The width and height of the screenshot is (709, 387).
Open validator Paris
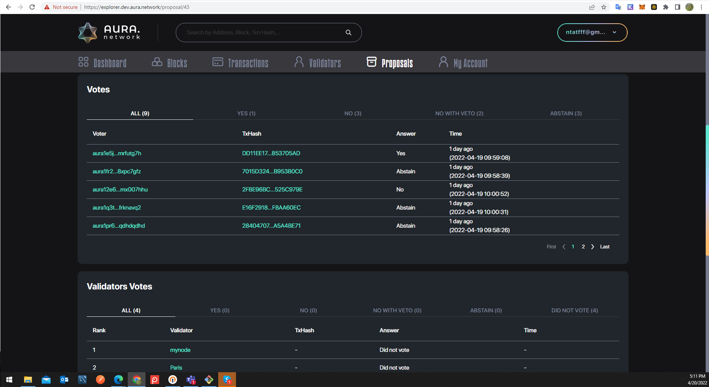pyautogui.click(x=176, y=368)
